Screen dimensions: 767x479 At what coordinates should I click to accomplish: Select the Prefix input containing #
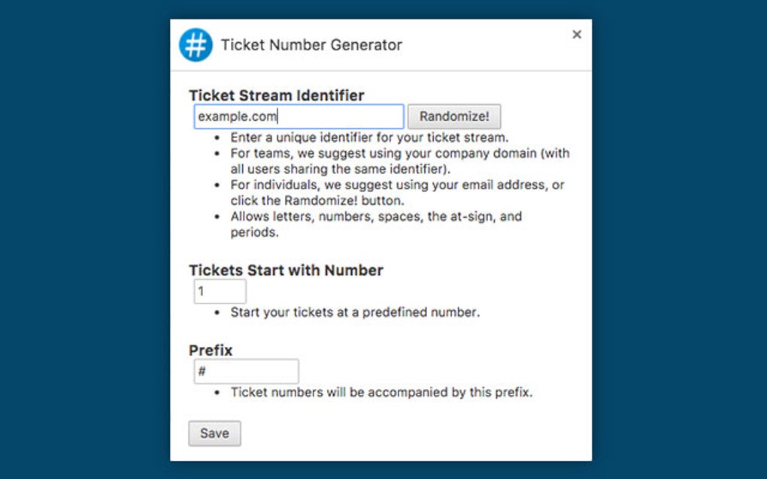point(246,371)
